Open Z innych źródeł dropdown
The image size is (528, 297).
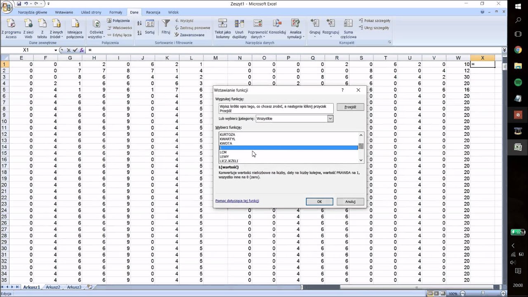(x=57, y=29)
